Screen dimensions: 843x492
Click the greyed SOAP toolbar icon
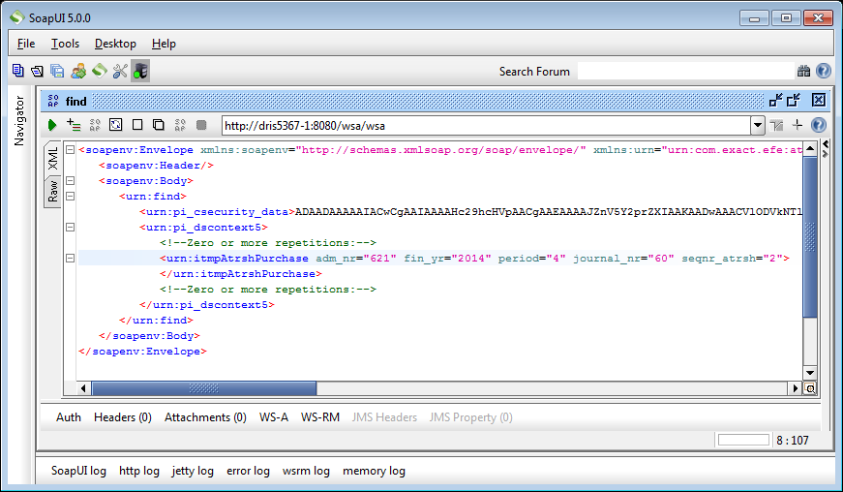point(180,125)
